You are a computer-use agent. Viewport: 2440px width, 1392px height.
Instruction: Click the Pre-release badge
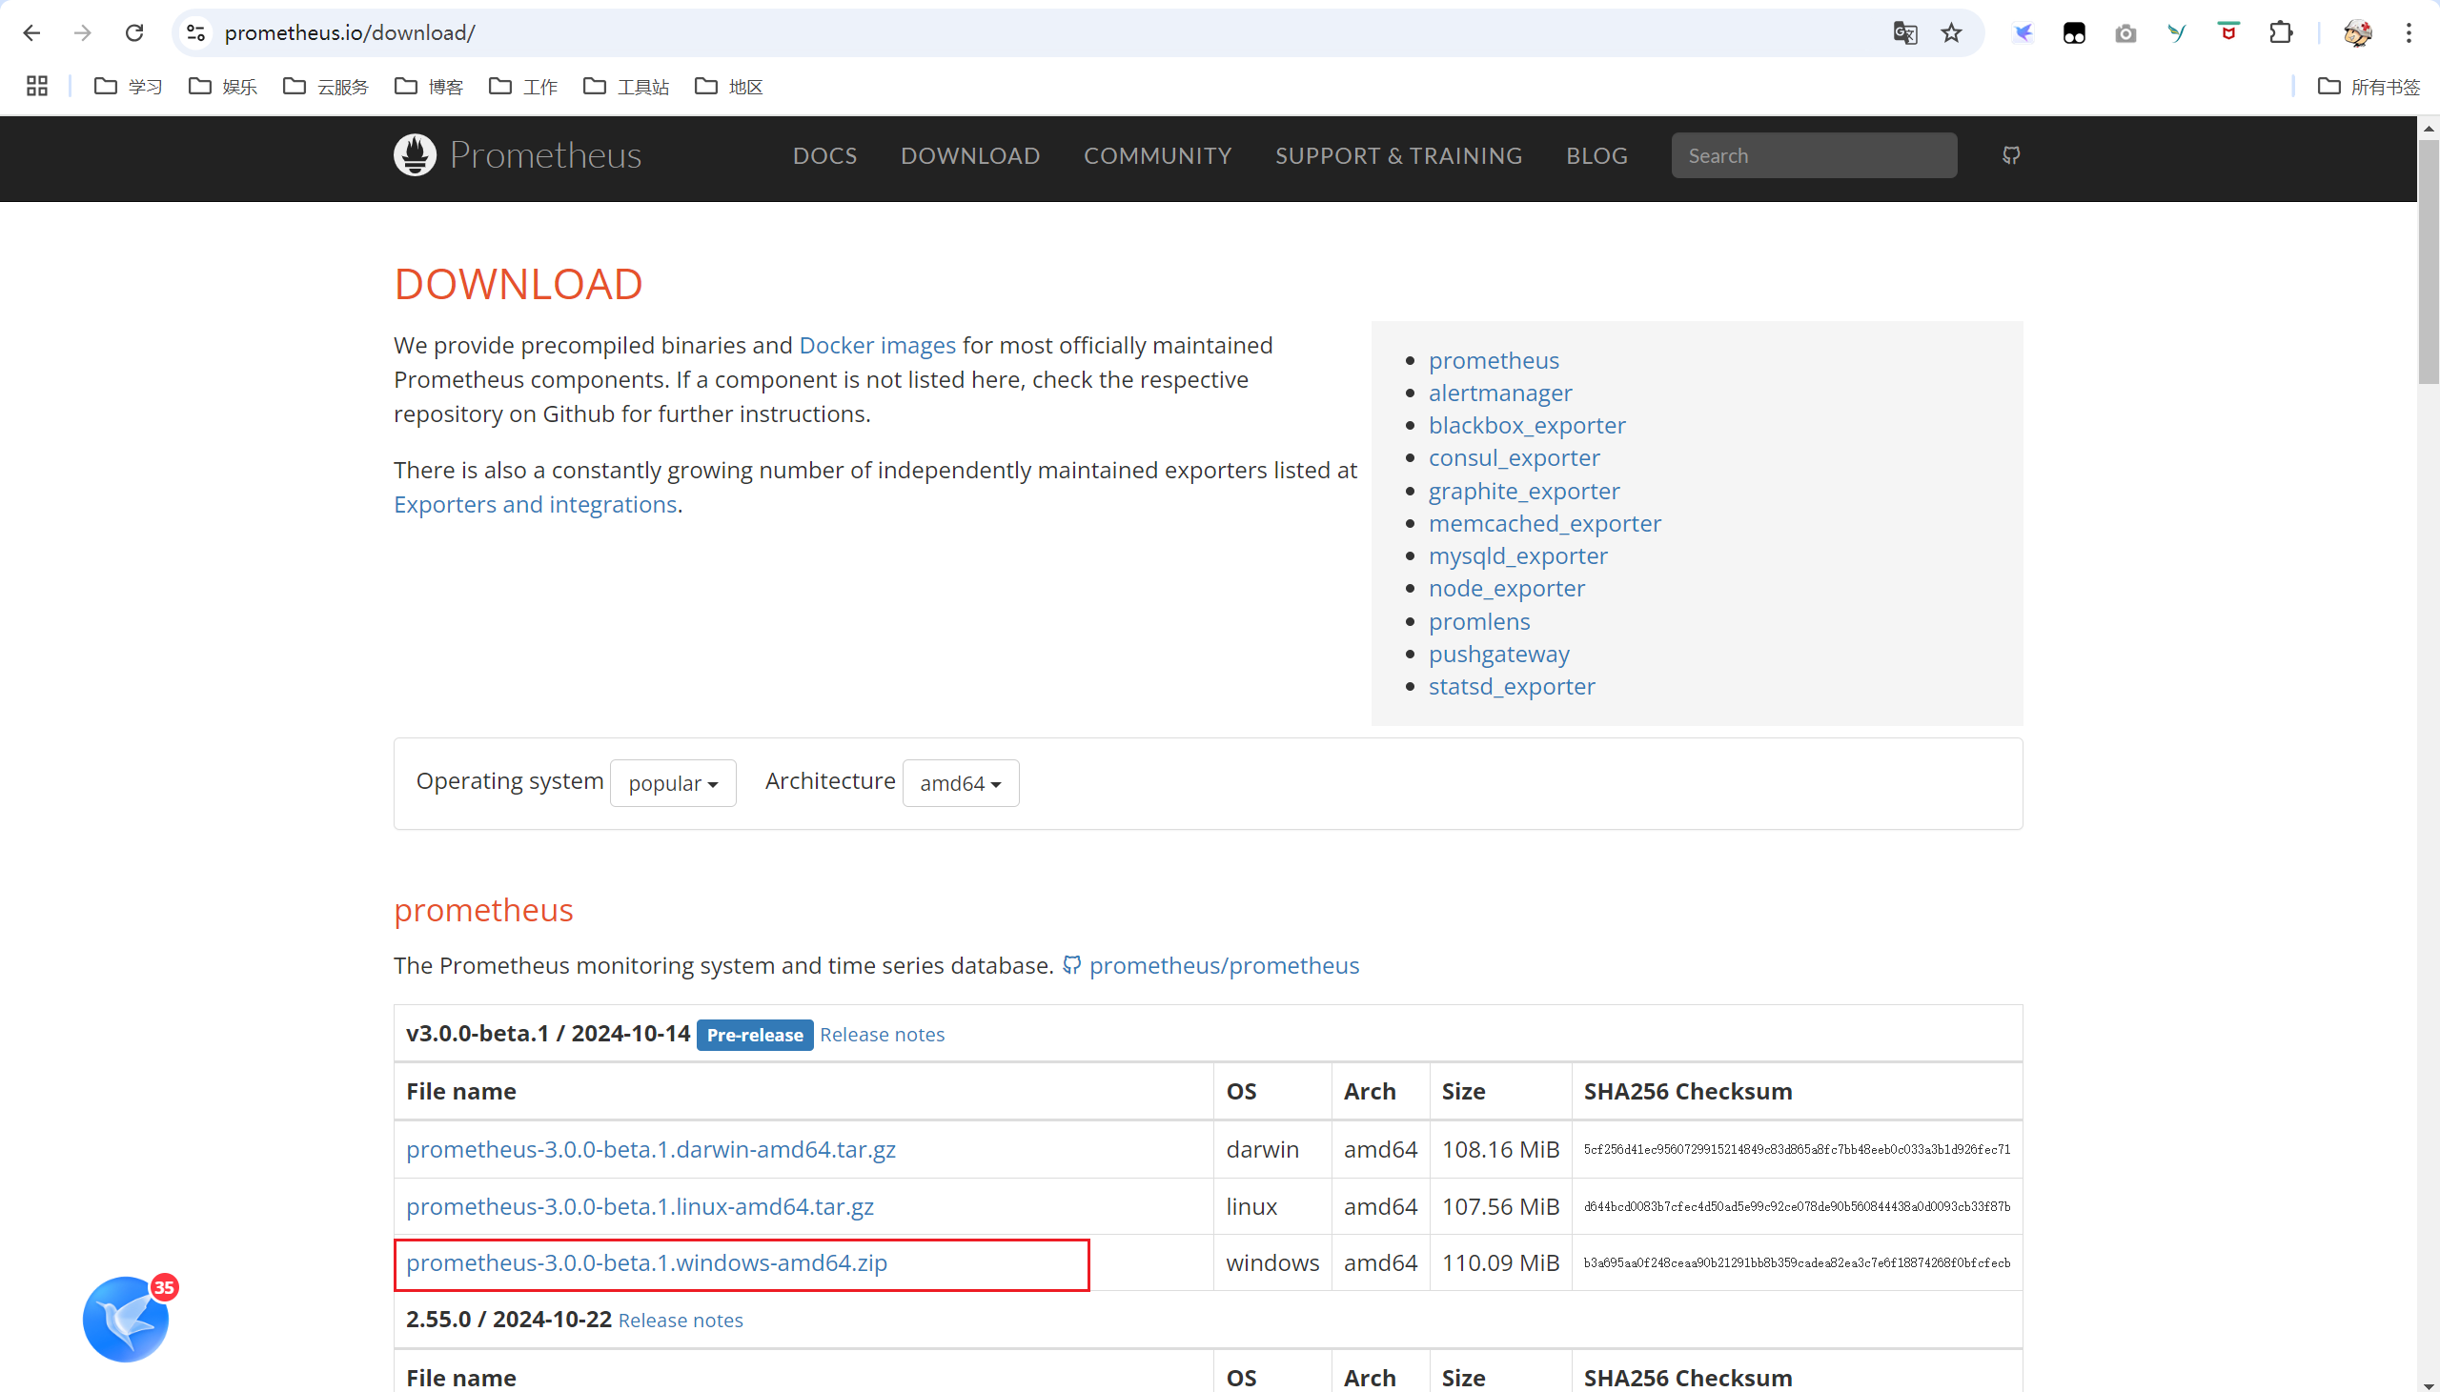[754, 1035]
